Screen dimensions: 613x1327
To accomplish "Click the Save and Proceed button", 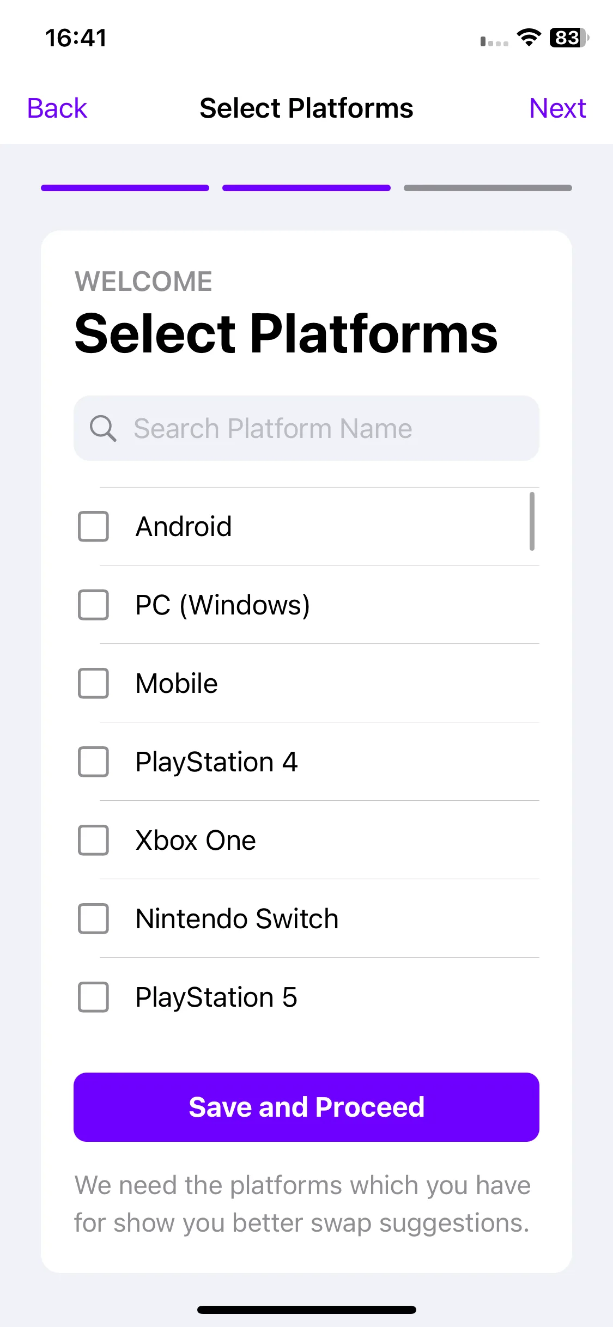I will pyautogui.click(x=306, y=1107).
